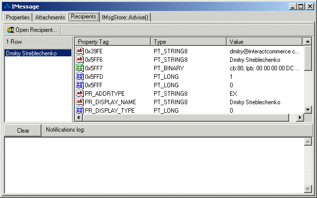Screen dimensions: 317x198
Task: Click the 1 Row count label
Action: click(14, 42)
